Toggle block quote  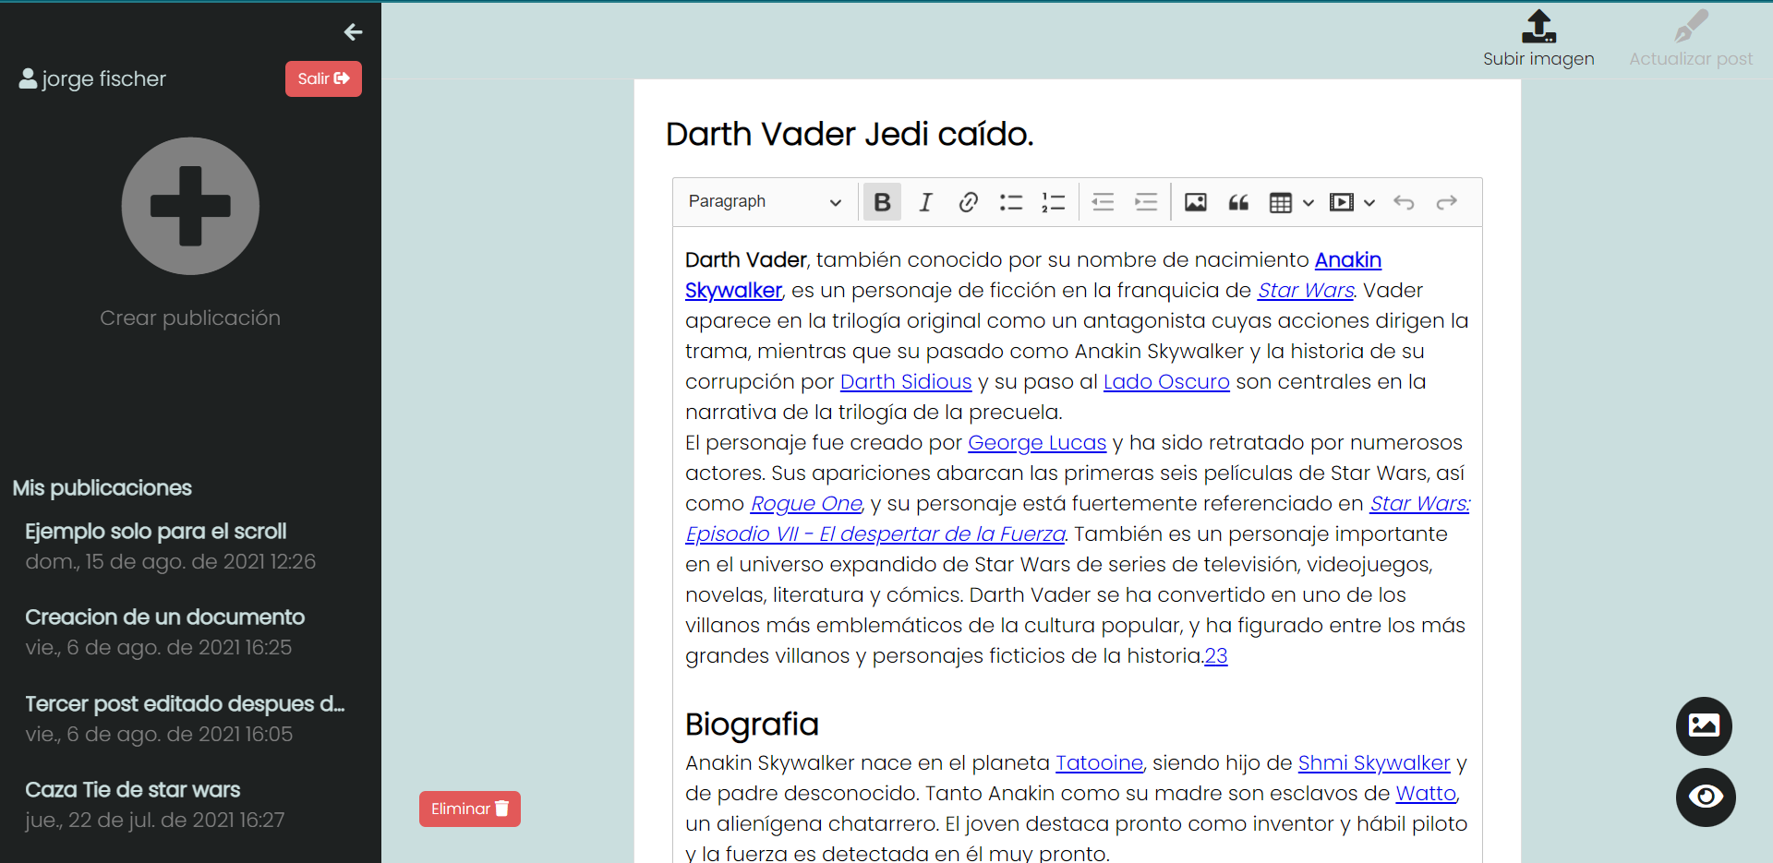click(x=1238, y=202)
